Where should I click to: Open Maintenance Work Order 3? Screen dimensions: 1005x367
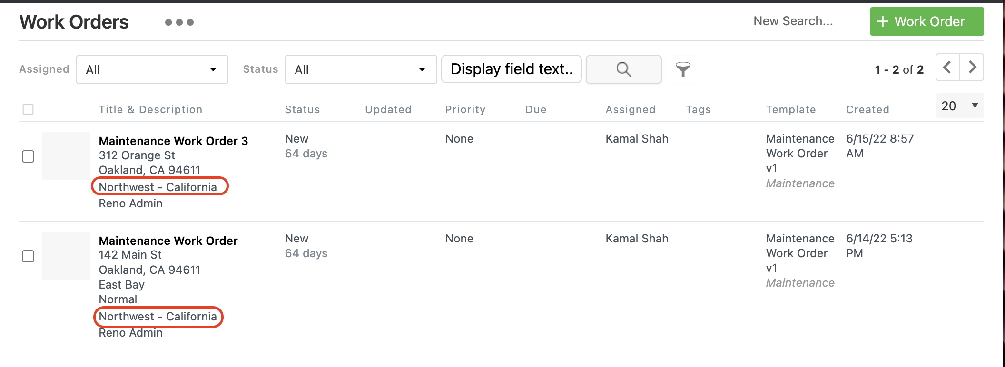click(173, 141)
